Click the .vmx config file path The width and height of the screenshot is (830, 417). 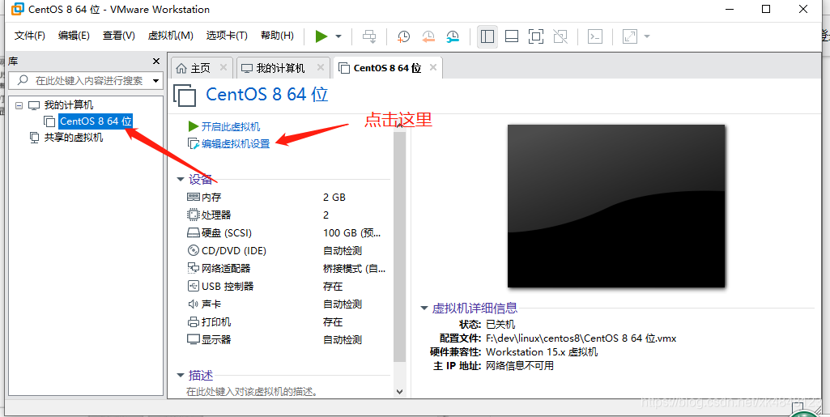[x=581, y=338]
